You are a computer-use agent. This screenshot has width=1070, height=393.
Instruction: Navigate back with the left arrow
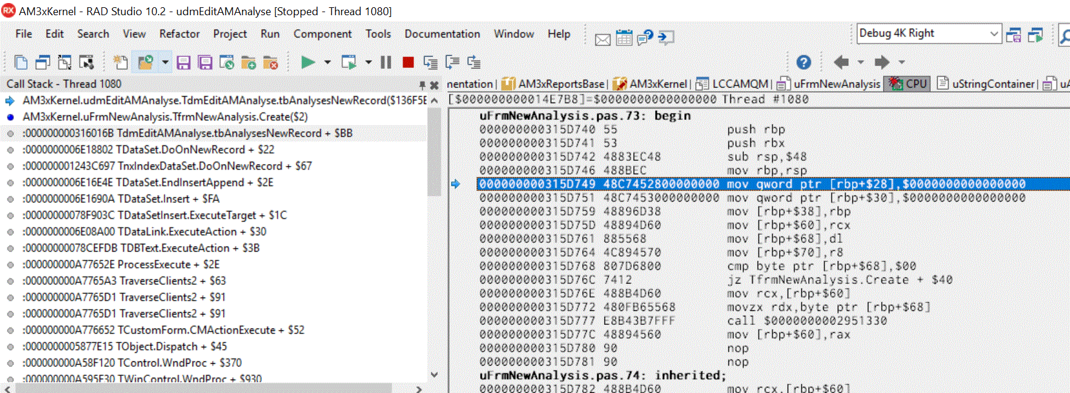point(841,62)
